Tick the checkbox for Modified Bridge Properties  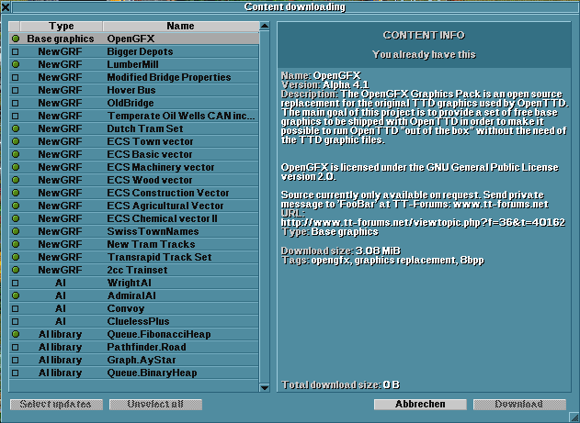(15, 77)
